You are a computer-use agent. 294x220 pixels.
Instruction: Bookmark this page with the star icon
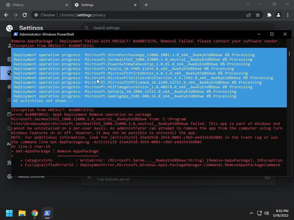[x=258, y=15]
